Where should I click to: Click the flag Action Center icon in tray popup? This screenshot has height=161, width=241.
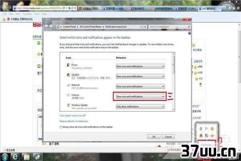(206, 128)
